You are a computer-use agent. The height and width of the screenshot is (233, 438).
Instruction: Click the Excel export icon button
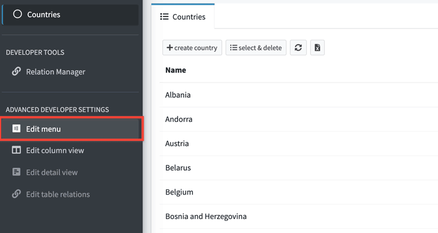(x=317, y=48)
